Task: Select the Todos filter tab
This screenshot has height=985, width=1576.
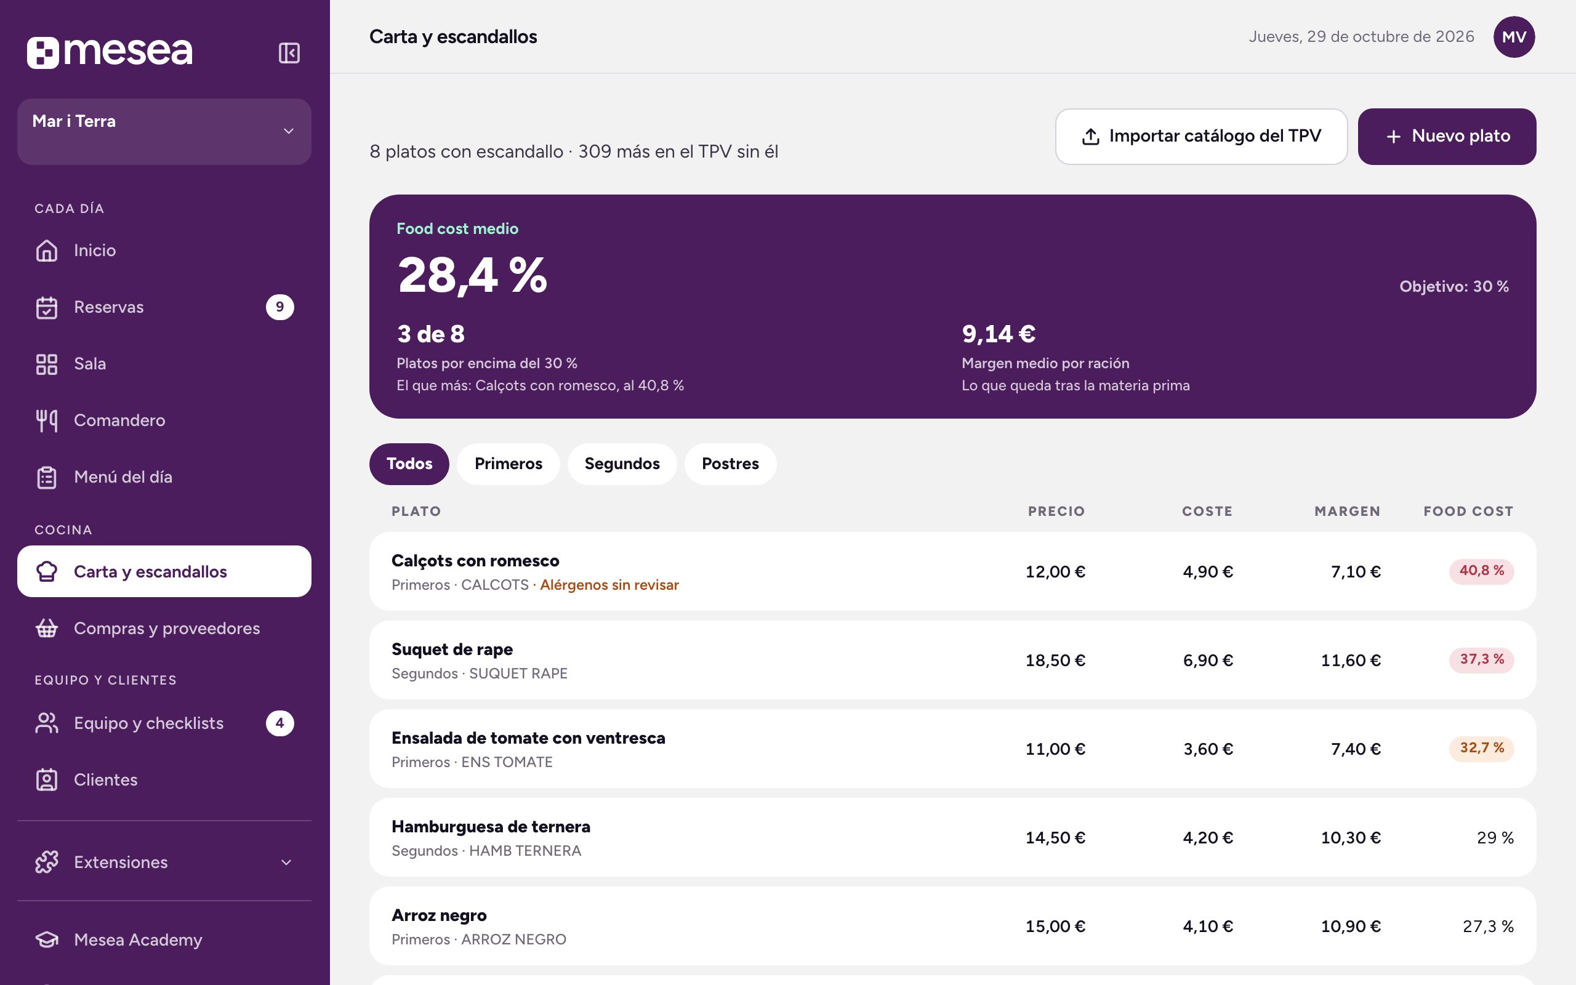Action: (409, 464)
